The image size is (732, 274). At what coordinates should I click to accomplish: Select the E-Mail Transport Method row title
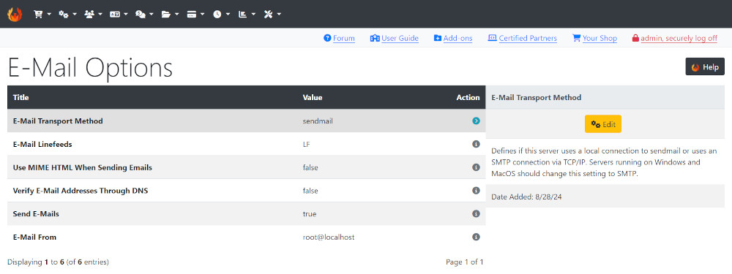[58, 121]
